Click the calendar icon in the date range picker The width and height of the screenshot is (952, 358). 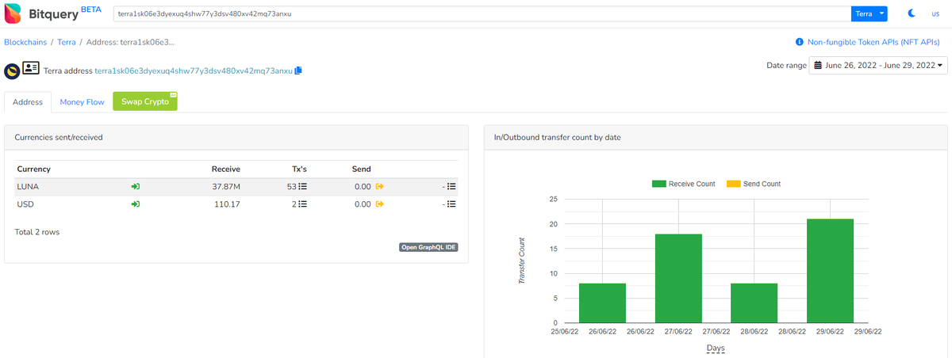(817, 66)
